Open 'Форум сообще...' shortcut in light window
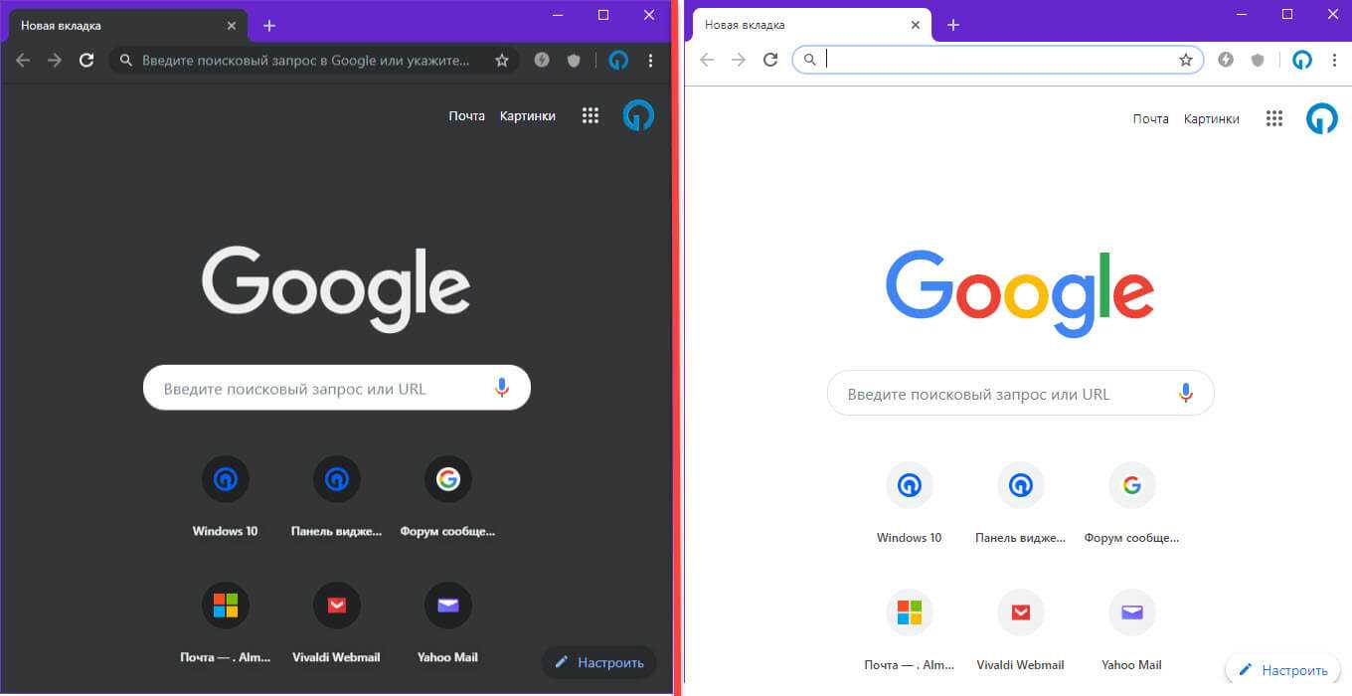 tap(1132, 501)
